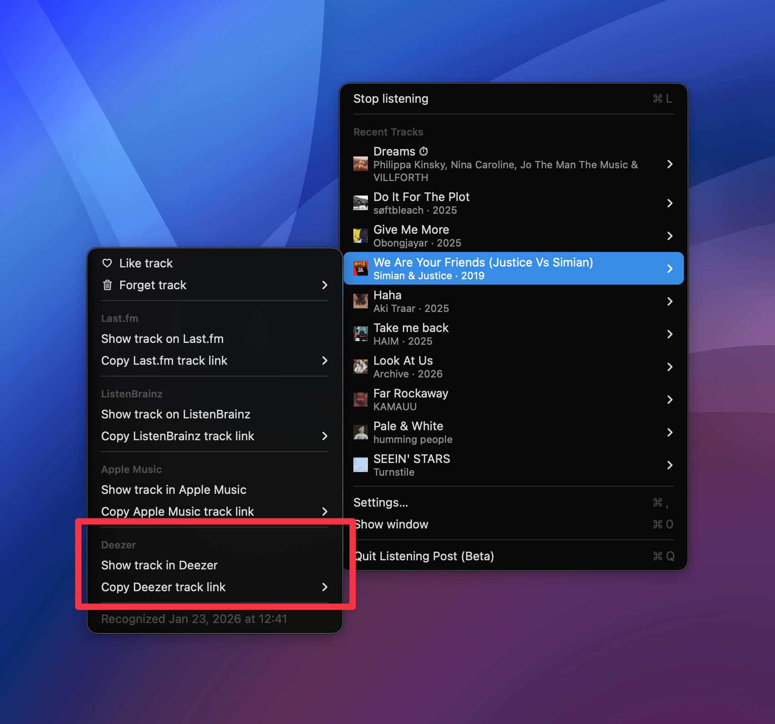
Task: Expand Copy Deezer track link submenu arrow
Action: pos(324,587)
